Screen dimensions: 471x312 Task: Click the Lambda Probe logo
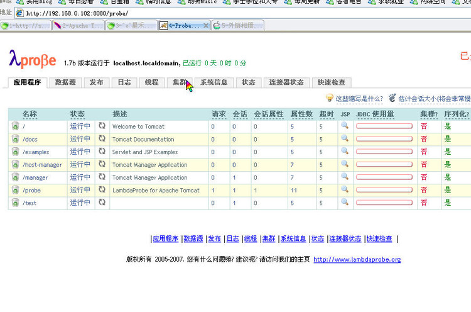pyautogui.click(x=33, y=59)
